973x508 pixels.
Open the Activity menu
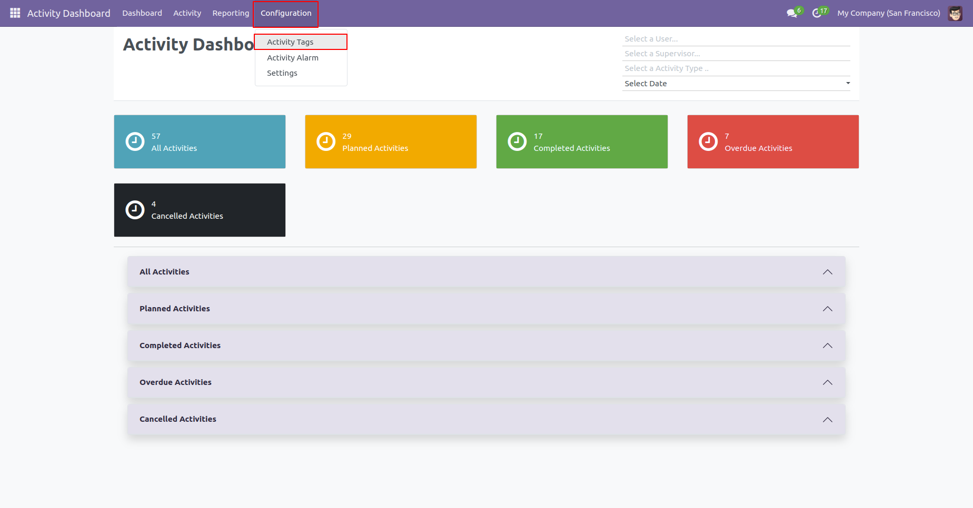187,13
